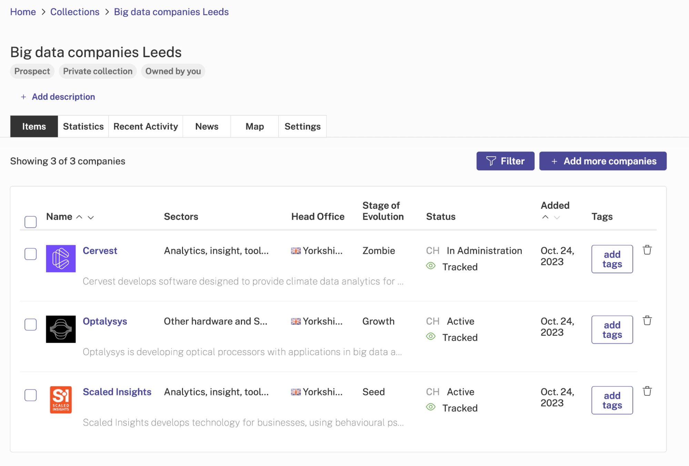689x466 pixels.
Task: Open the Scaled Insights logo thumbnail
Action: (61, 400)
